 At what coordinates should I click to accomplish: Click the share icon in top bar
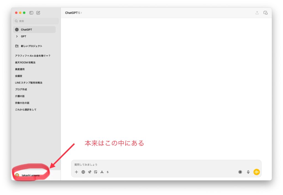pyautogui.click(x=257, y=13)
